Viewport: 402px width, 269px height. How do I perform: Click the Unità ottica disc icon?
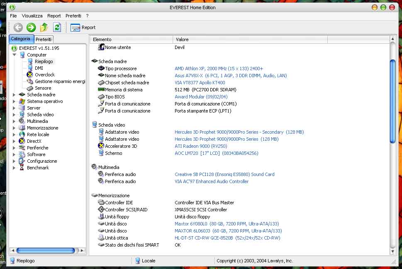101,238
